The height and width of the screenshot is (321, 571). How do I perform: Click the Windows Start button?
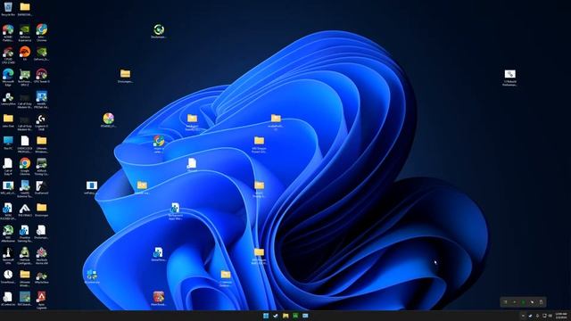(266, 316)
